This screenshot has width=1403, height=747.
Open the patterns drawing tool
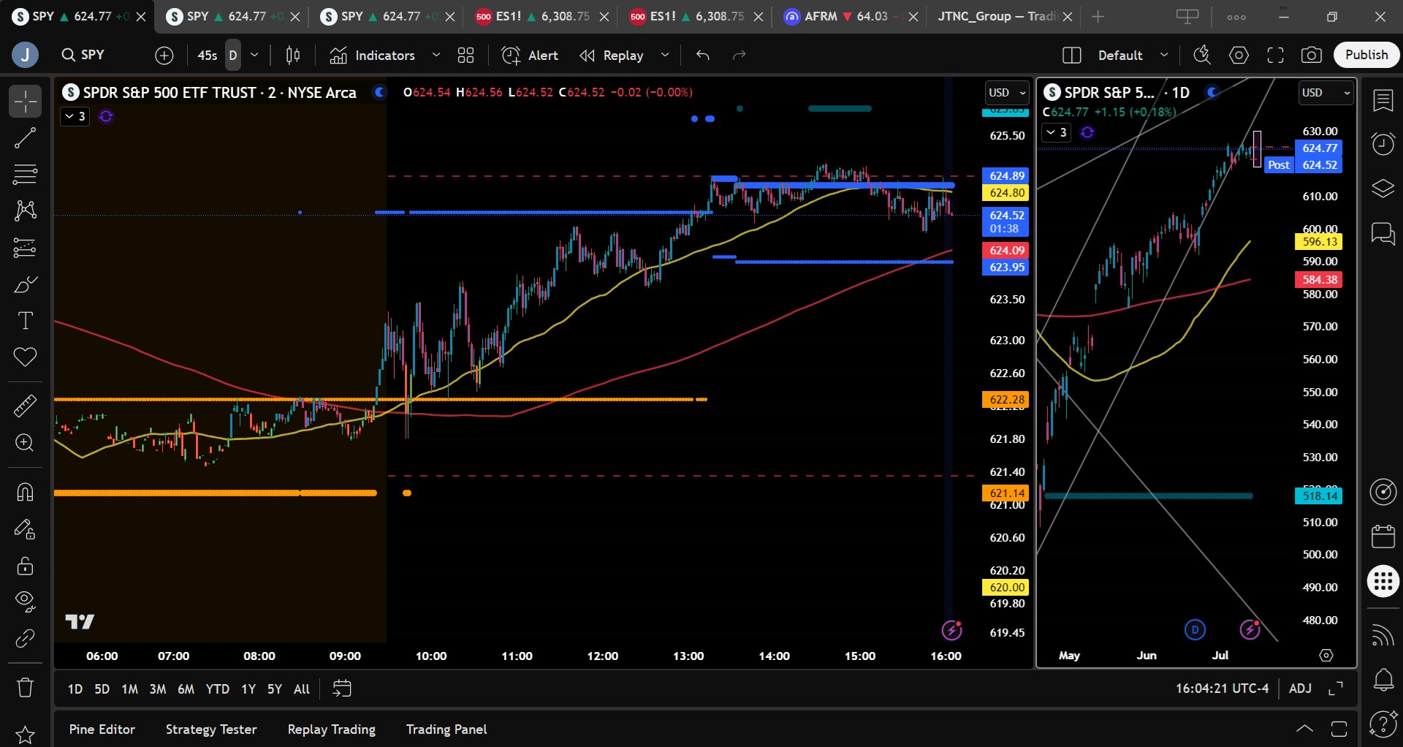tap(25, 211)
